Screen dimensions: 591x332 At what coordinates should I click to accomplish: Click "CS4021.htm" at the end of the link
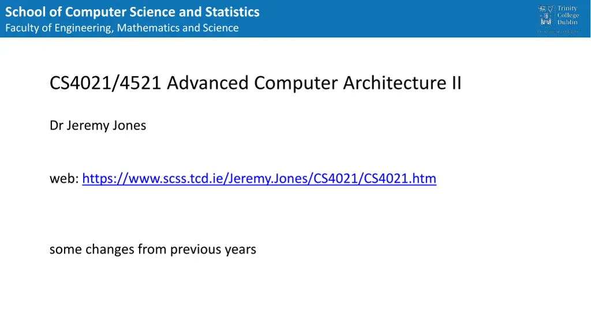coord(399,179)
